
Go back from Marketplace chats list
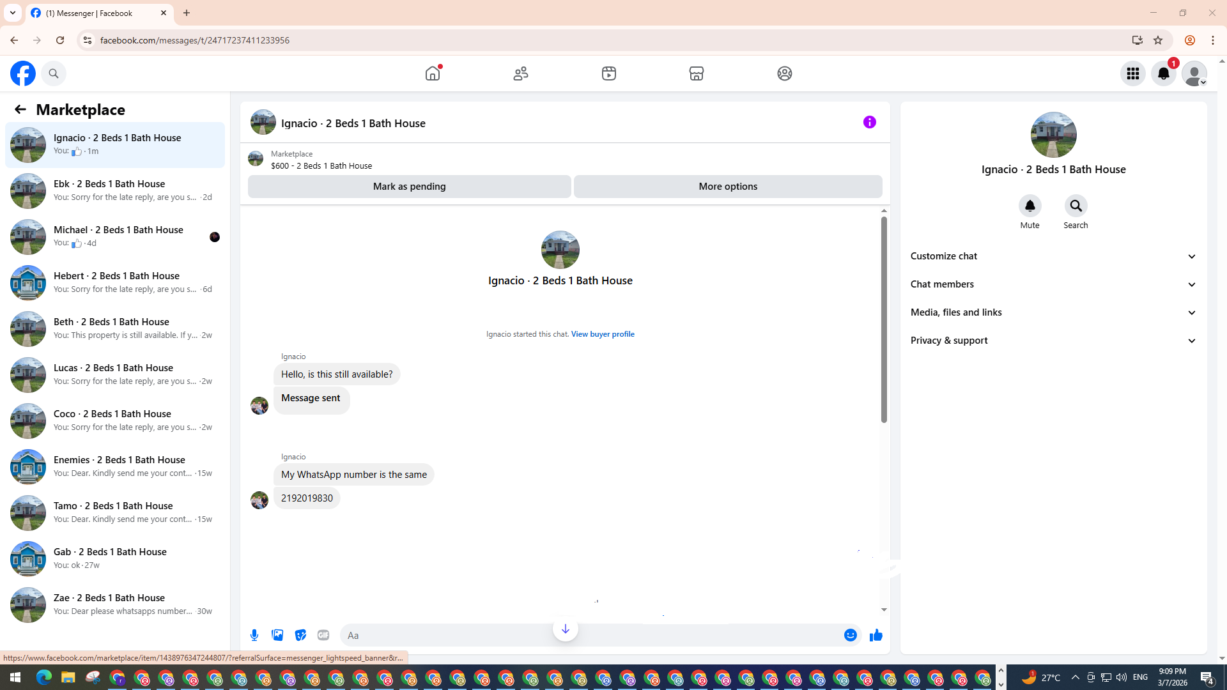click(x=20, y=109)
